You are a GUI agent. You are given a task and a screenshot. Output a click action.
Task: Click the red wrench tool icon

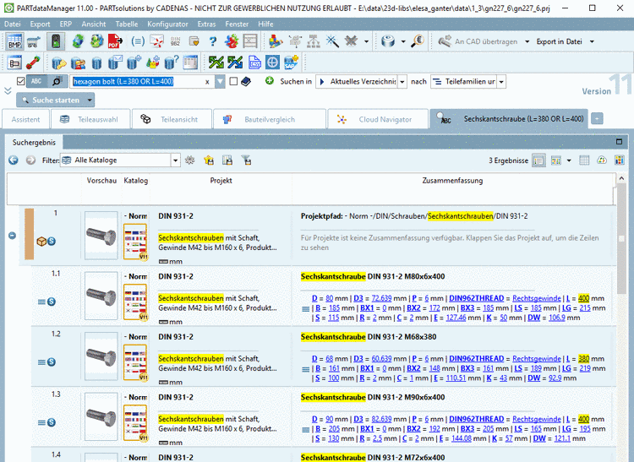pyautogui.click(x=33, y=63)
